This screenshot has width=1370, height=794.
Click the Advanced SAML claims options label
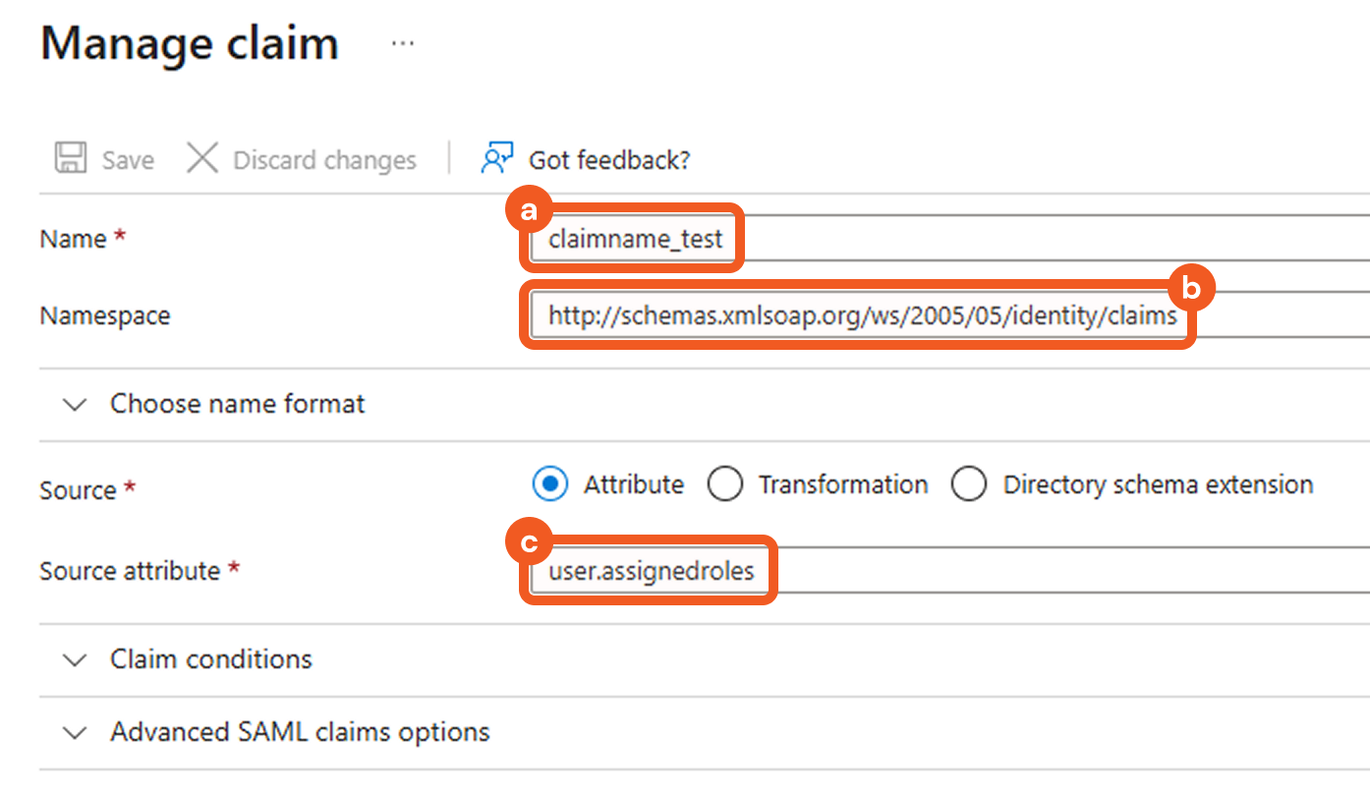pos(300,732)
